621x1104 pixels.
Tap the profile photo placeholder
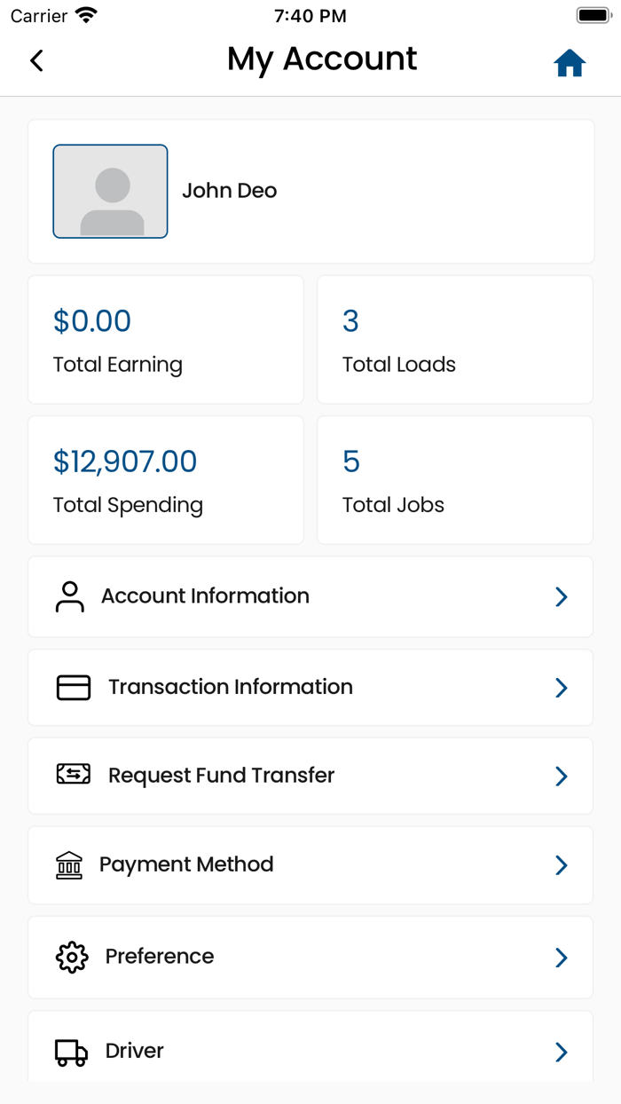coord(111,192)
